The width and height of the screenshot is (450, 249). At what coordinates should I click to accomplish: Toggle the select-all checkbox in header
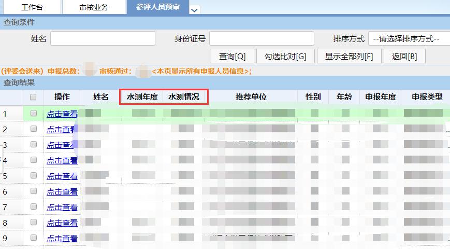pos(34,97)
